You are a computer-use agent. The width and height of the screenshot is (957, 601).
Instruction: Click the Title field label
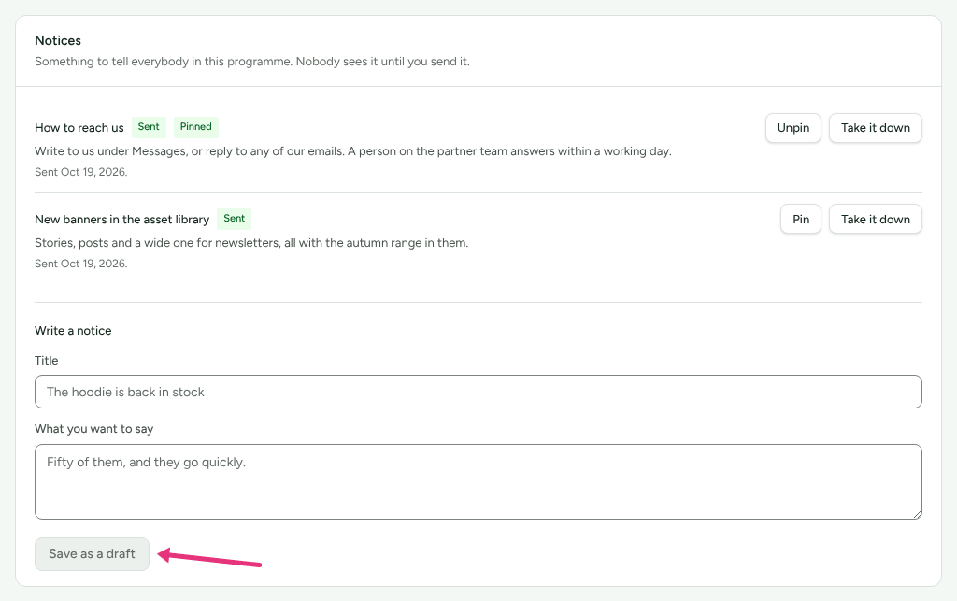(x=47, y=361)
